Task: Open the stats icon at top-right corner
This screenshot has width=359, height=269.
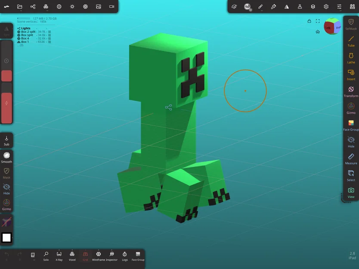Action: (353, 6)
